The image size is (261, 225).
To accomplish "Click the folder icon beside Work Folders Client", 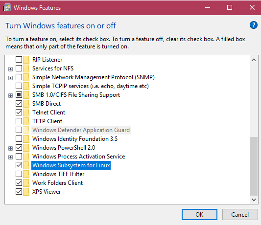I will (26, 183).
